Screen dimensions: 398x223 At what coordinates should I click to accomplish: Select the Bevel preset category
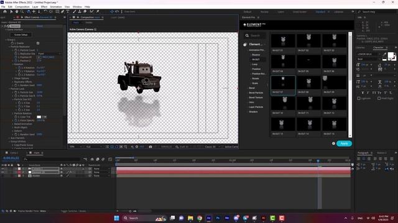point(252,88)
